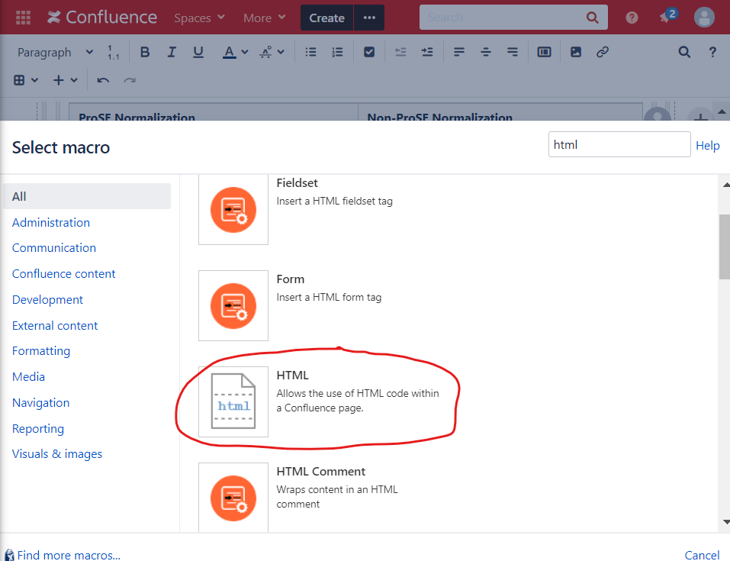The width and height of the screenshot is (730, 561).
Task: Click the macro search field containing html
Action: pyautogui.click(x=619, y=144)
